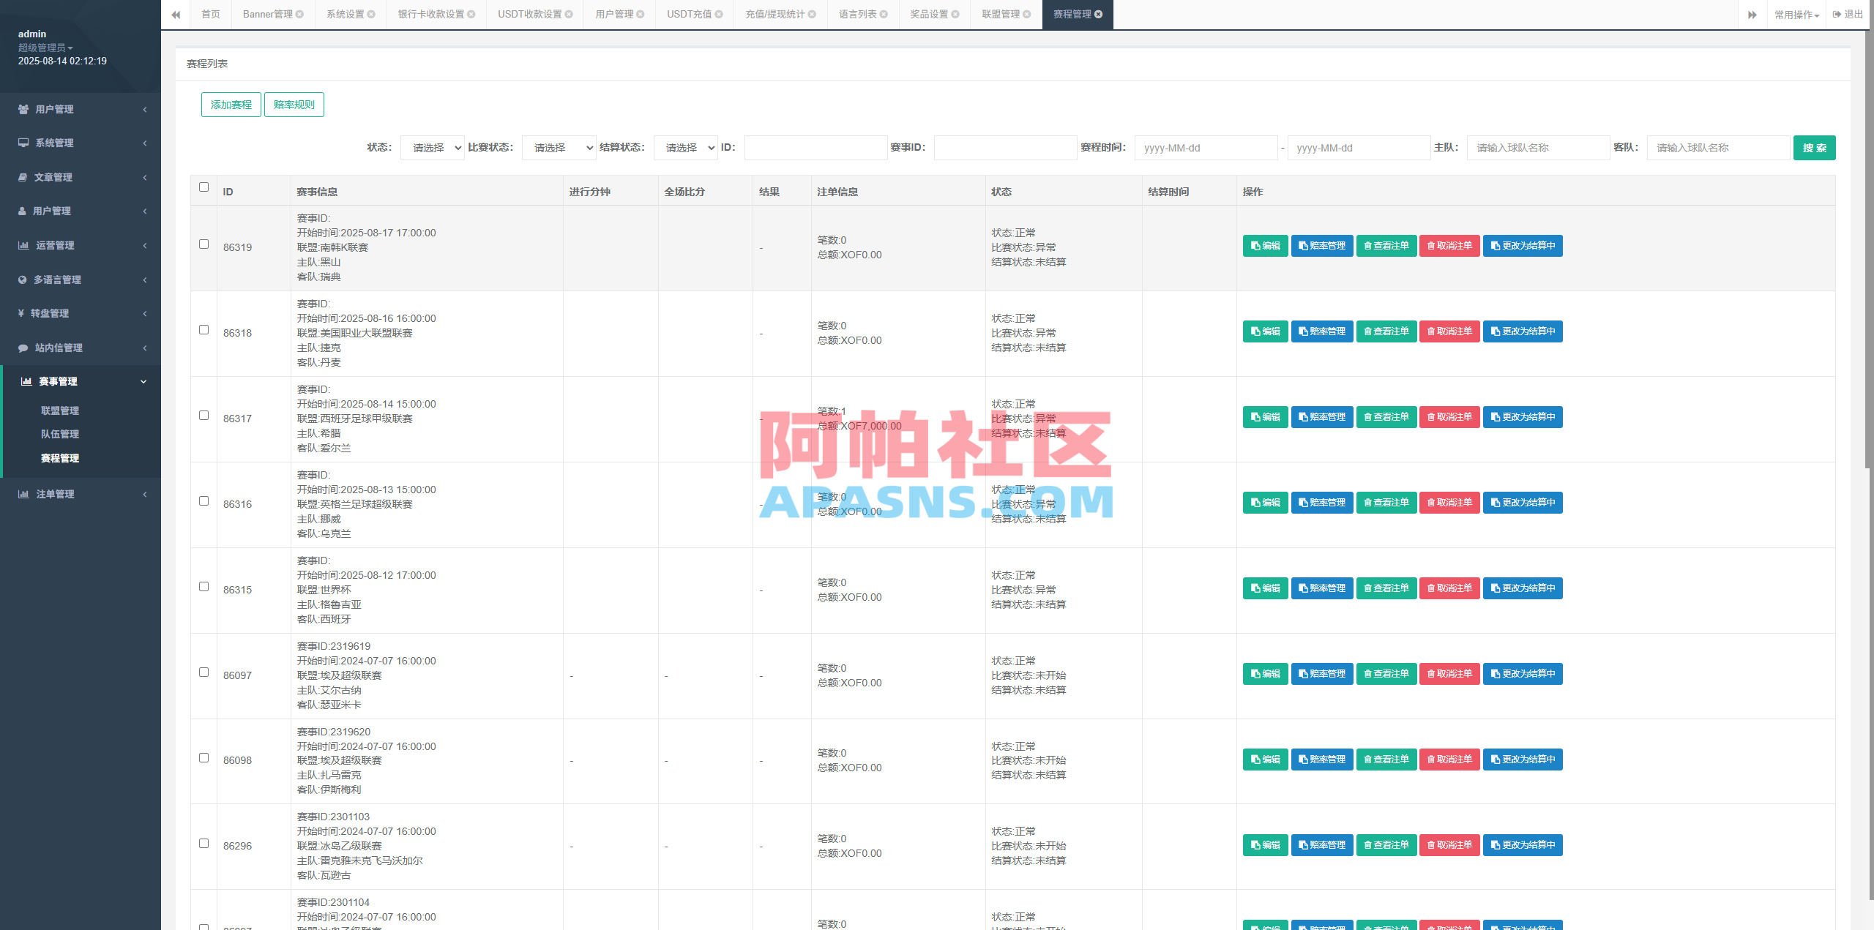Open the Banner管理 tab
The image size is (1874, 930).
[267, 14]
